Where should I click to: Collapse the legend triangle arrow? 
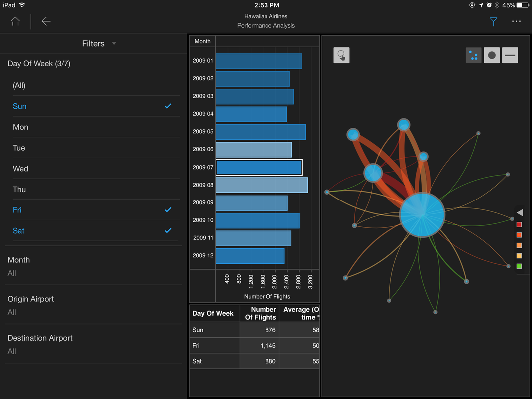pos(520,212)
